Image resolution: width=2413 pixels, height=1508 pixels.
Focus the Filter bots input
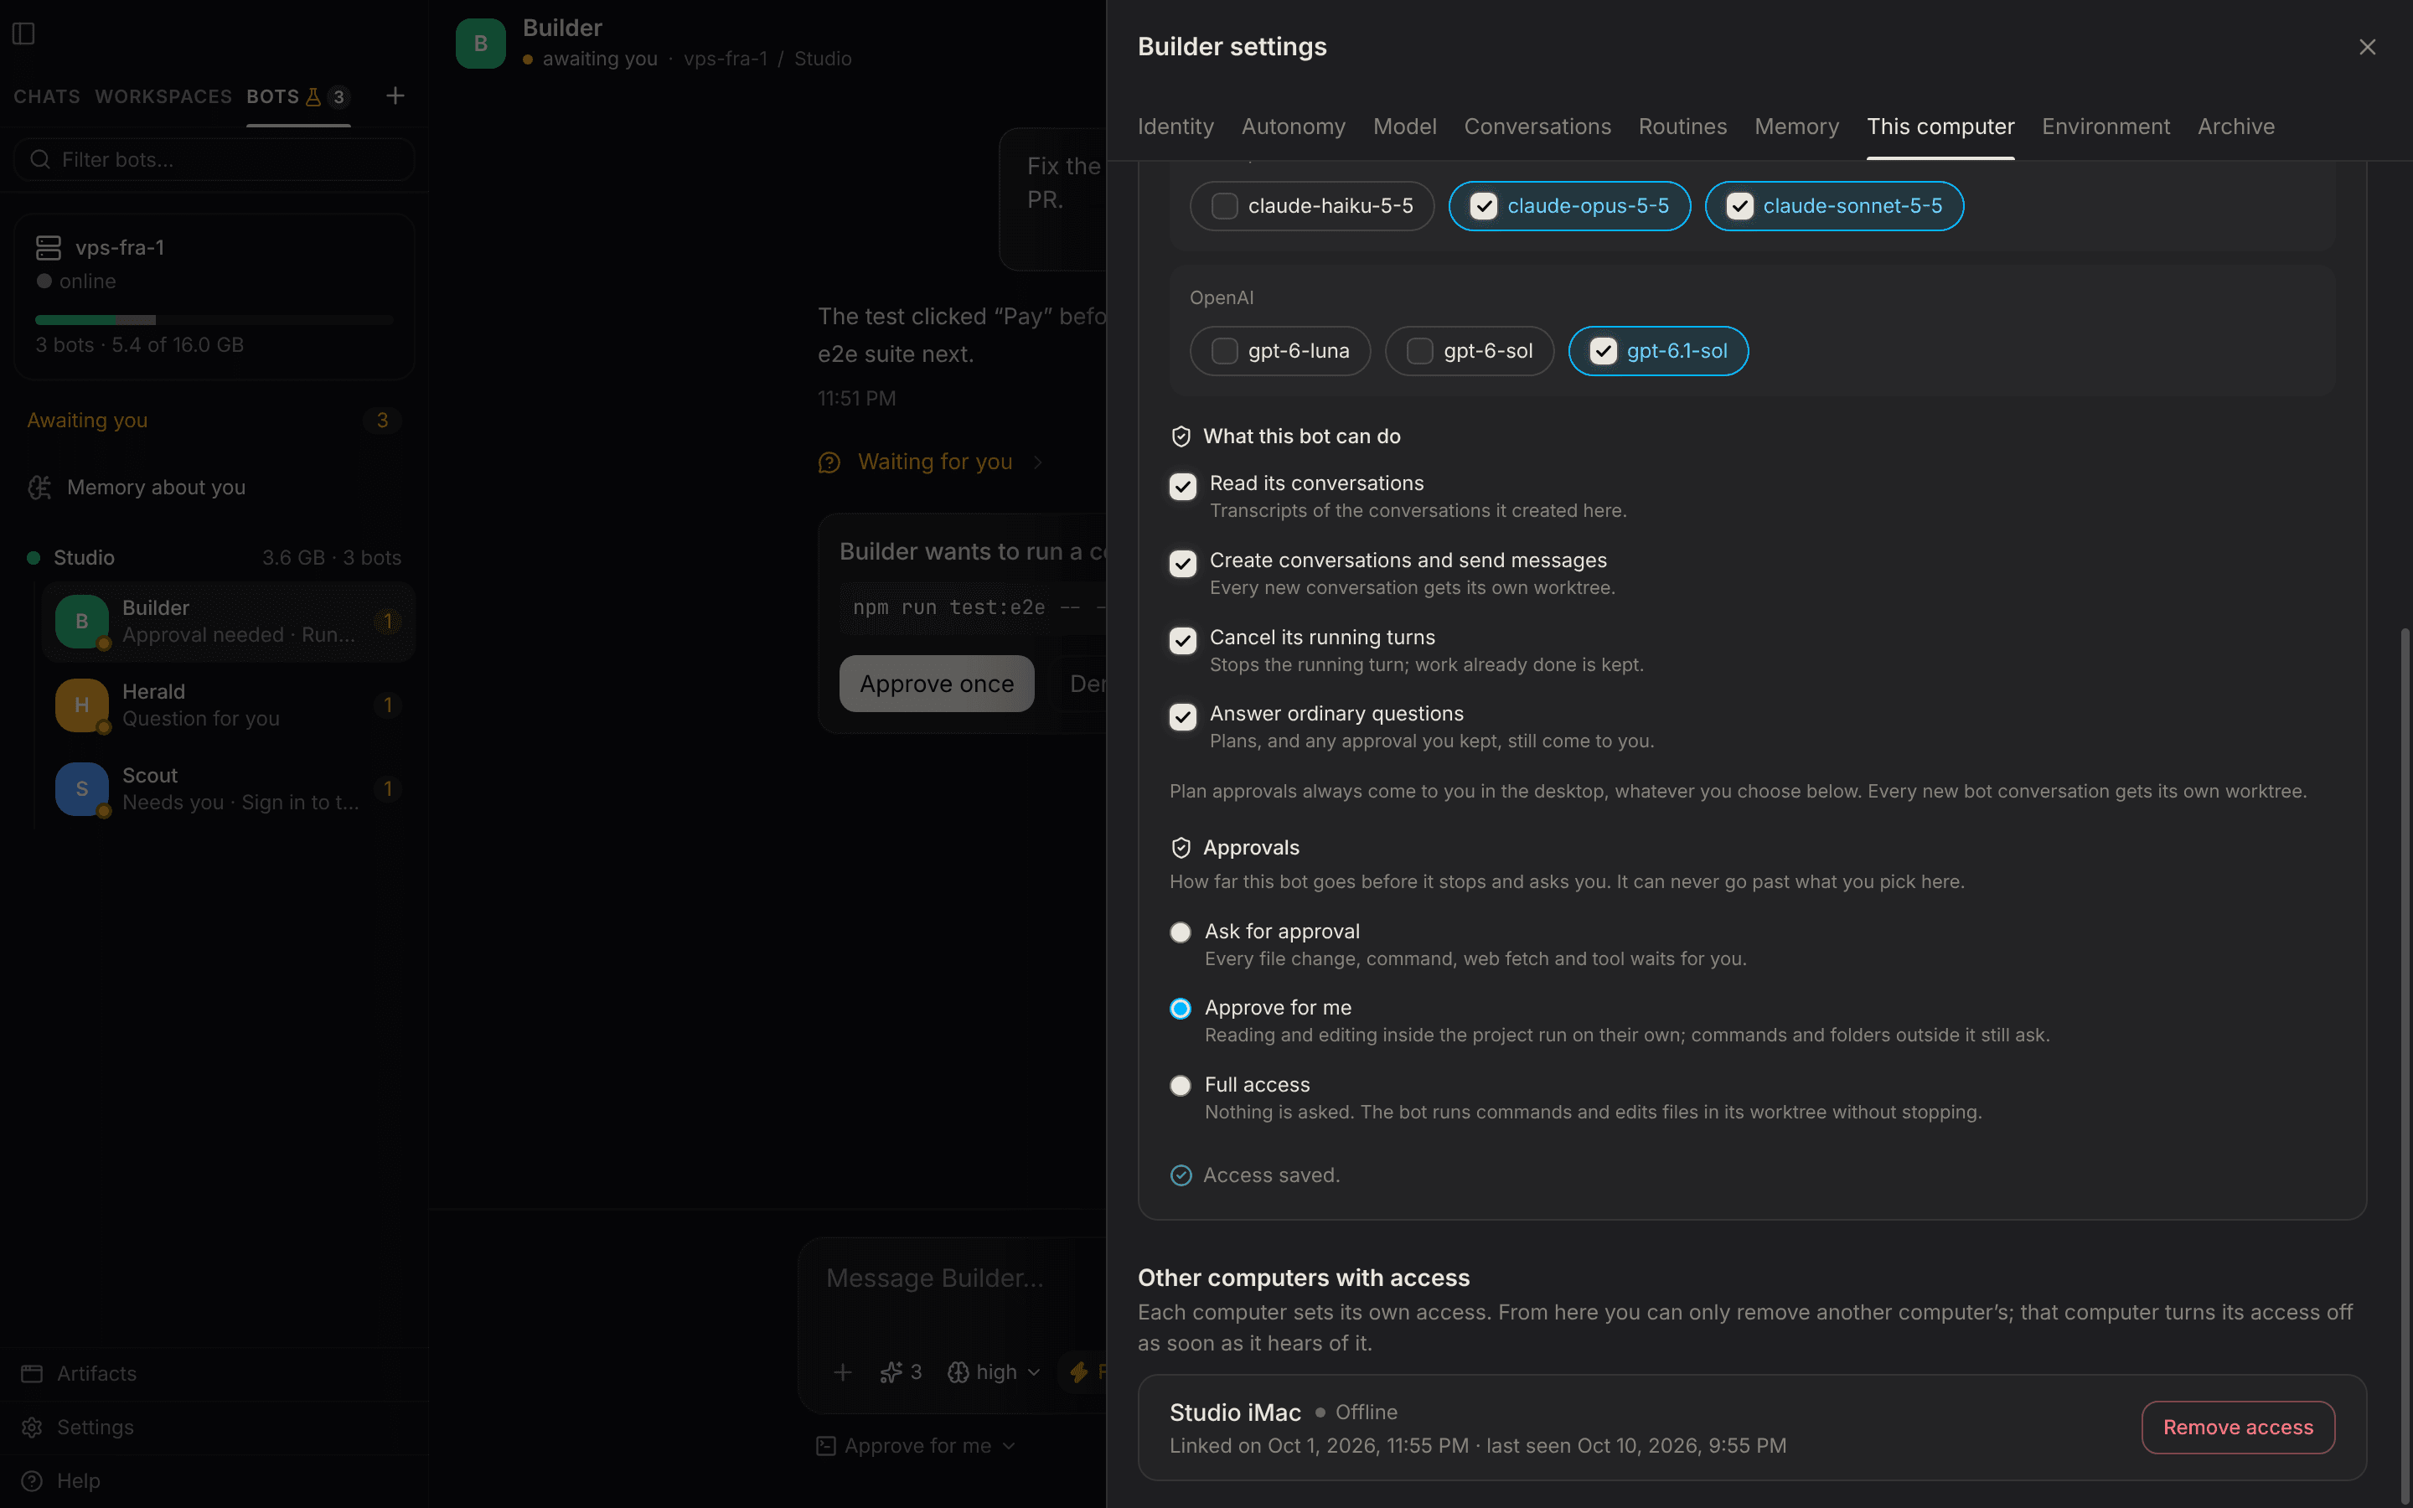pos(214,159)
